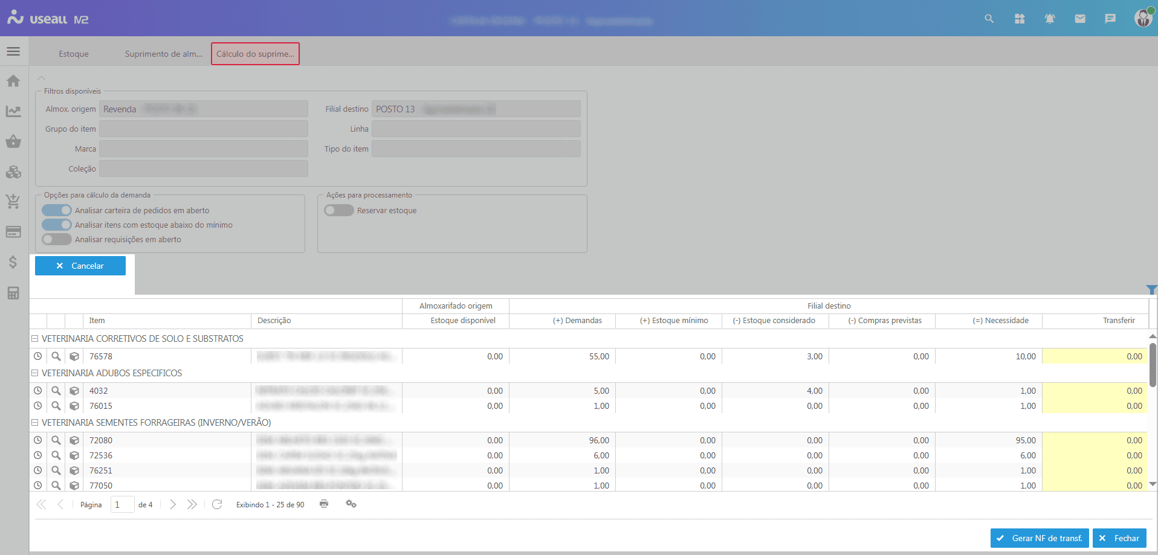Sort by Descrição column header

point(326,321)
